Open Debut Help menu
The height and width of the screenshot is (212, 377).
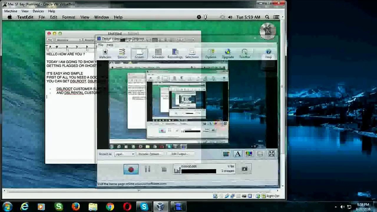click(x=110, y=45)
